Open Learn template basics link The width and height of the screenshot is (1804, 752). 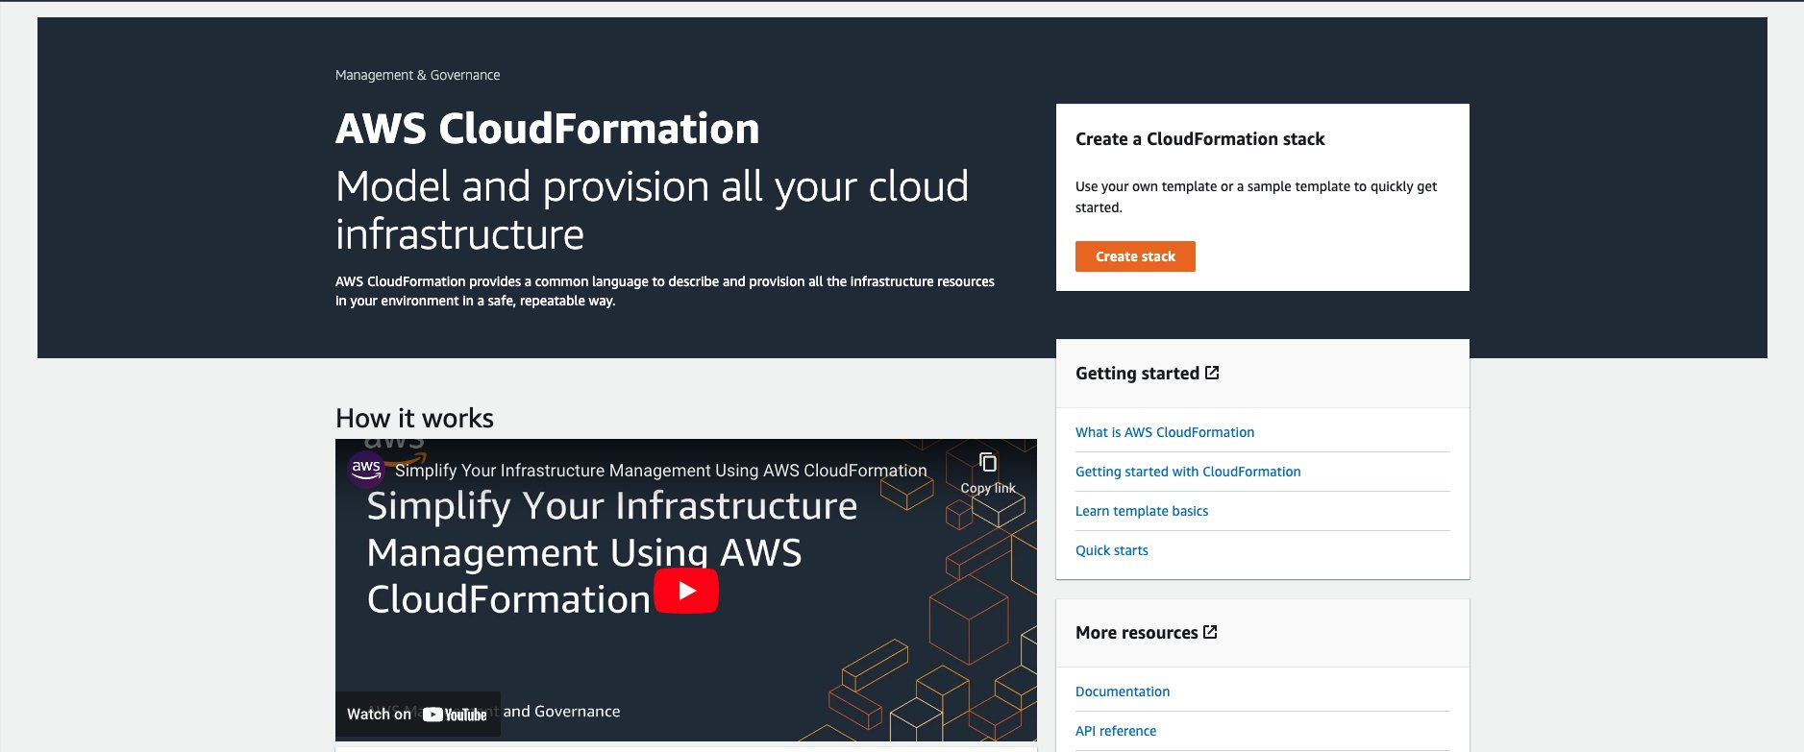pyautogui.click(x=1142, y=511)
